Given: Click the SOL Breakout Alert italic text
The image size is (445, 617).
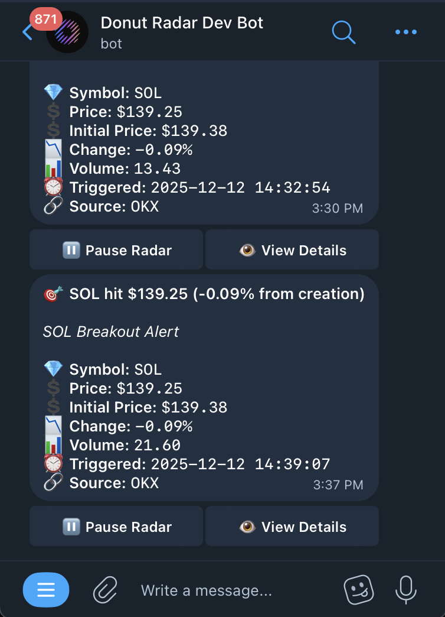Looking at the screenshot, I should (111, 332).
